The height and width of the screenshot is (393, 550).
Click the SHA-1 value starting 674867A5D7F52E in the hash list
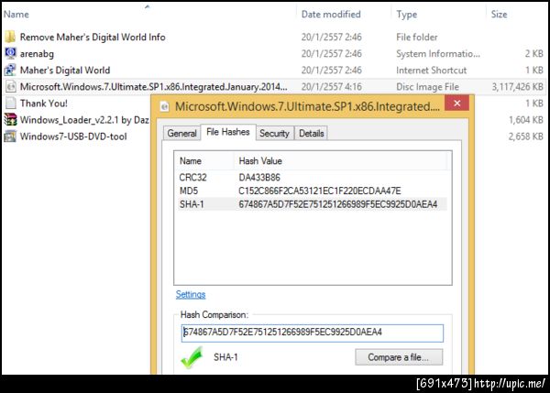337,204
